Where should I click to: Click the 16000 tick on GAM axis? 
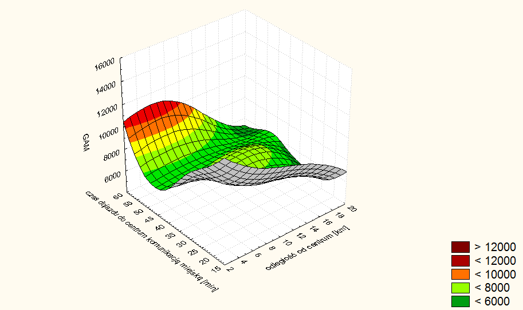tap(104, 64)
